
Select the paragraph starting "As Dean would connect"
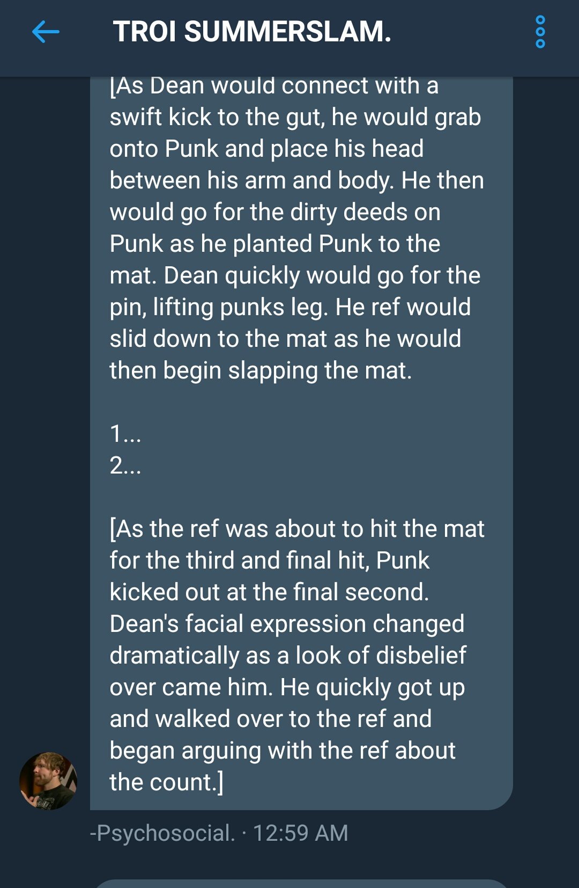coord(296,228)
